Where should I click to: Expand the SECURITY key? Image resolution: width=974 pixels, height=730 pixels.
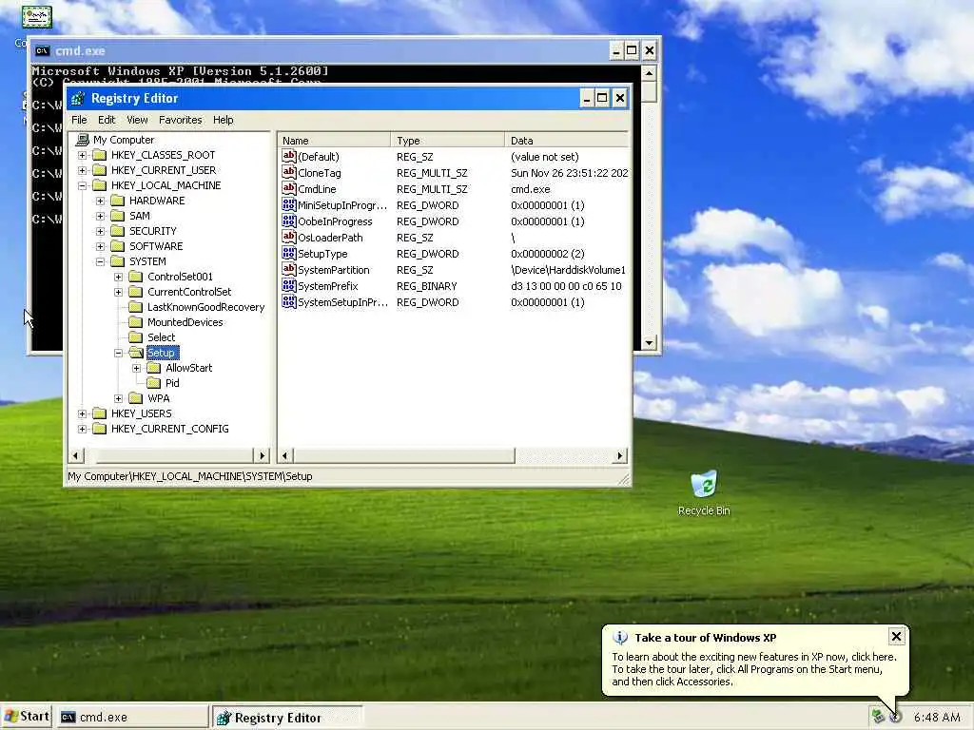click(x=100, y=231)
